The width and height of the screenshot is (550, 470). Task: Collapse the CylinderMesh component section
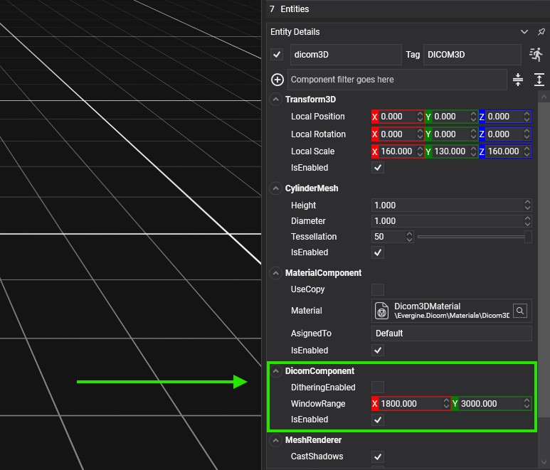(276, 188)
